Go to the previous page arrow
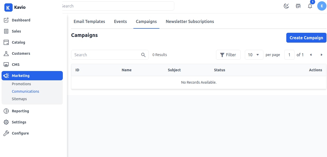Screen dimensions: 327x157 coord(311,55)
